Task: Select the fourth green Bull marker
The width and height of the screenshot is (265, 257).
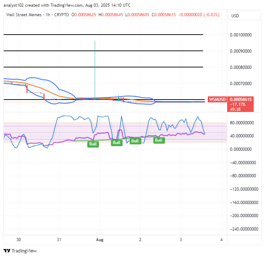Action: click(159, 140)
